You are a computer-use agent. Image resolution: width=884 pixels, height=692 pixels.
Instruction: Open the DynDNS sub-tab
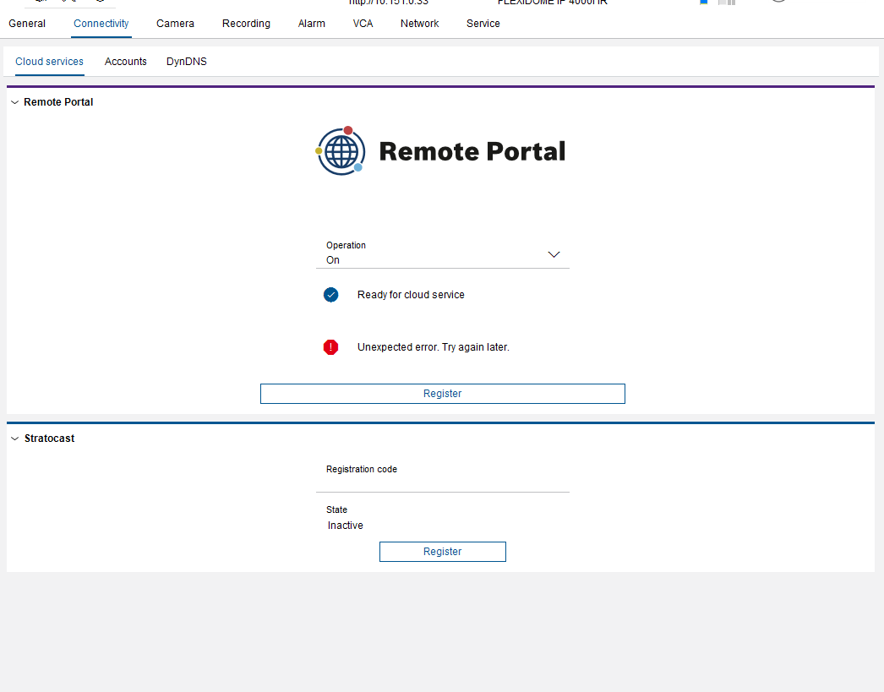186,62
